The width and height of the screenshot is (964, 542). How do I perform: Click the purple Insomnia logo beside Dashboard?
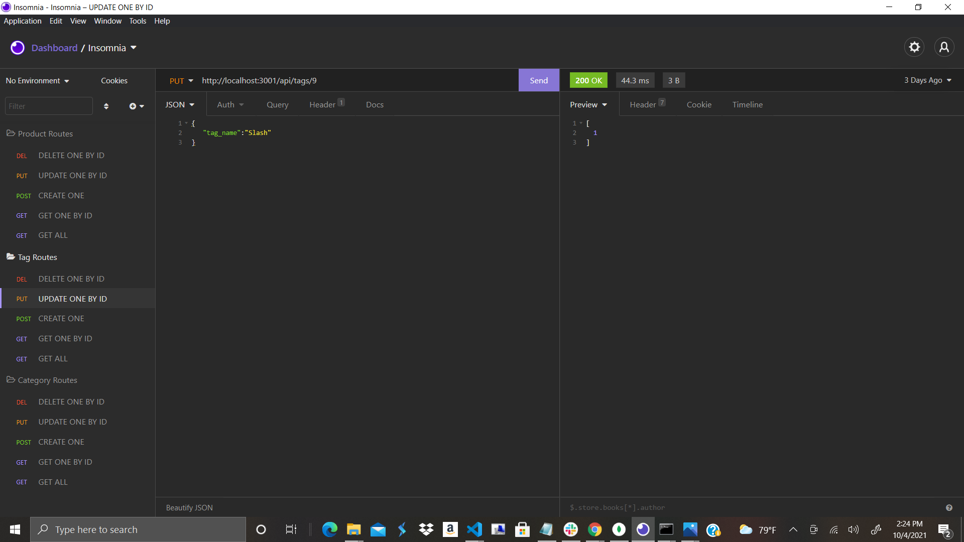(17, 47)
